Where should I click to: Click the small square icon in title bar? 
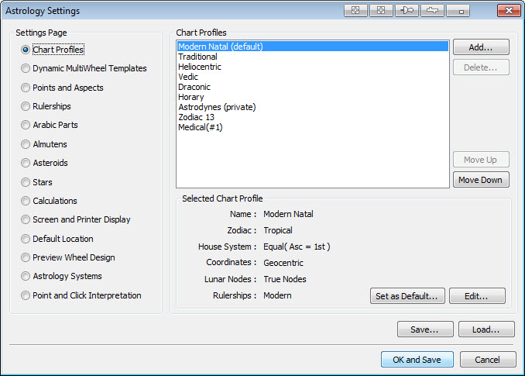(x=460, y=11)
